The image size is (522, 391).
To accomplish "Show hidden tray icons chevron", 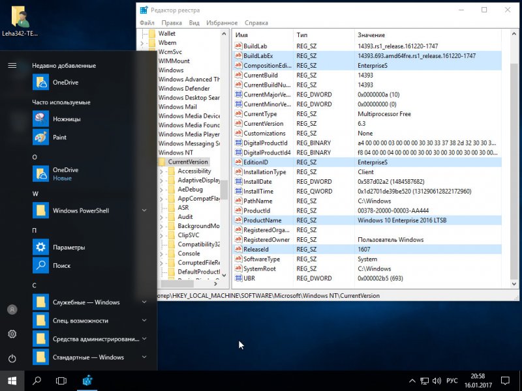I will tap(412, 381).
